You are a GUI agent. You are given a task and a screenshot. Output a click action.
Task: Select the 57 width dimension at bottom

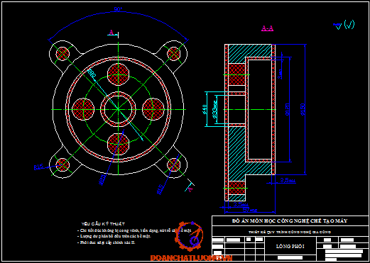[250, 210]
